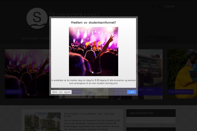197x131 pixels.
Task: Open the RSS feed icon in the header
Action: [159, 7]
